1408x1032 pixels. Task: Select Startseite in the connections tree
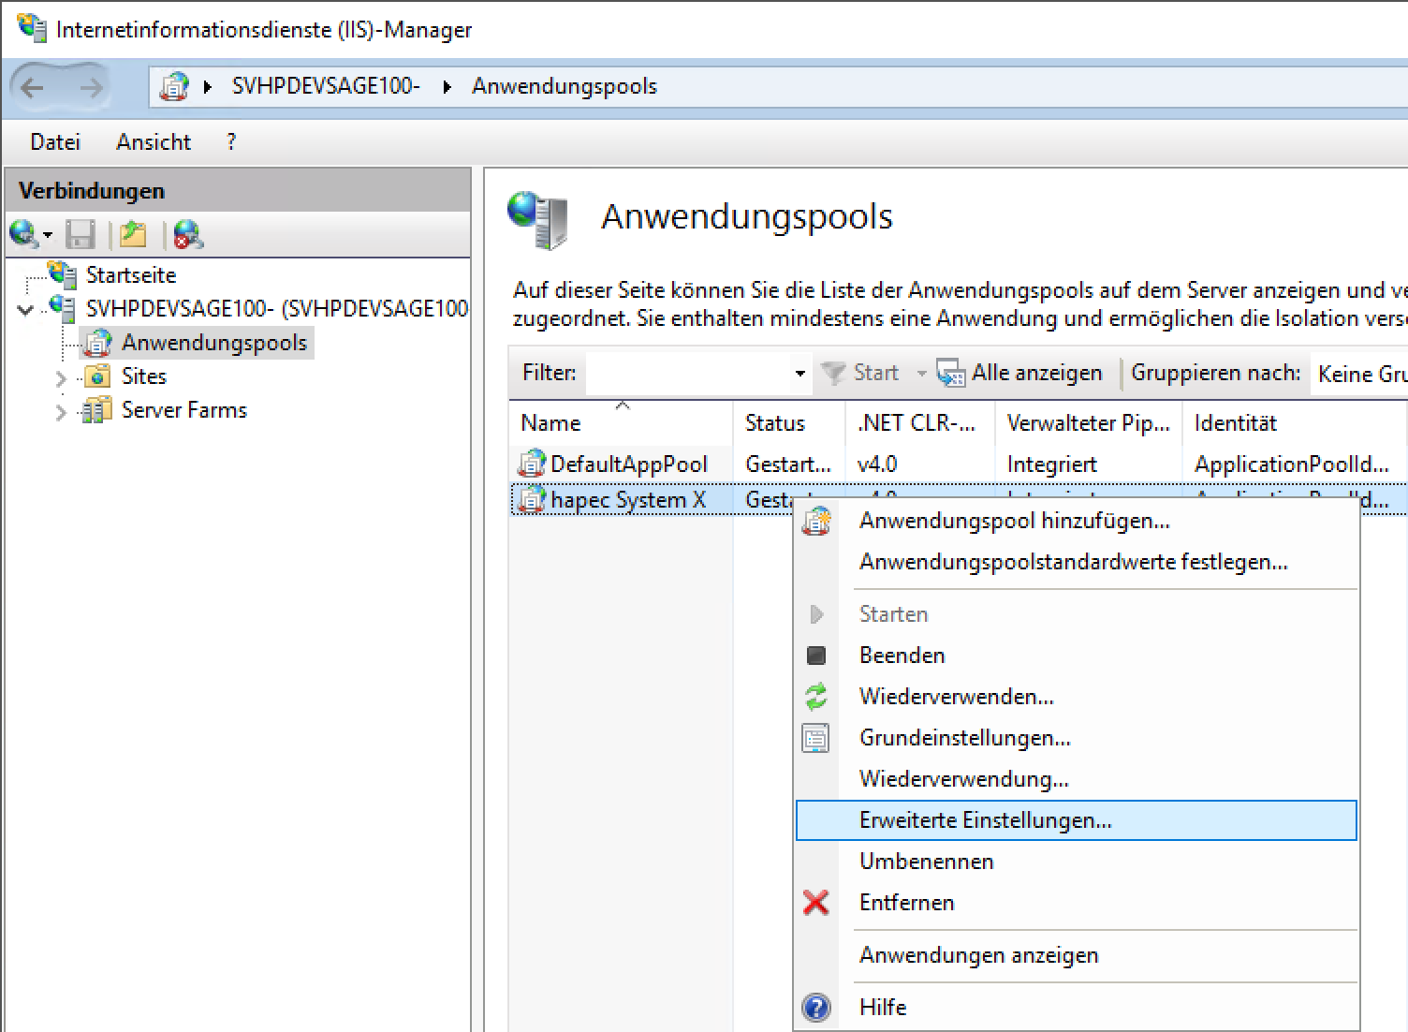click(131, 275)
